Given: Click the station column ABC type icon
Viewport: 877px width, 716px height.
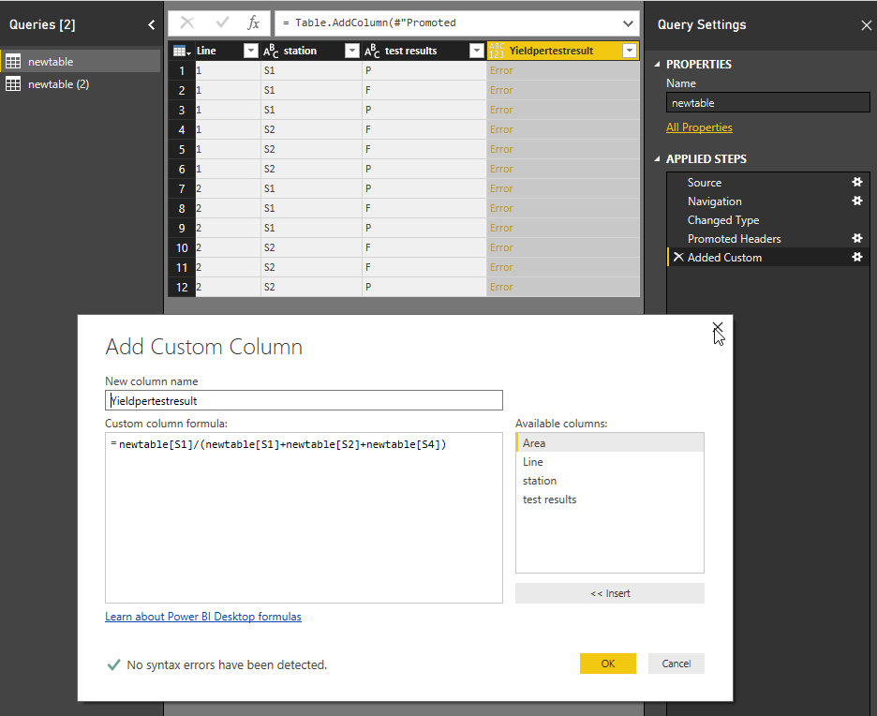Looking at the screenshot, I should tap(271, 51).
